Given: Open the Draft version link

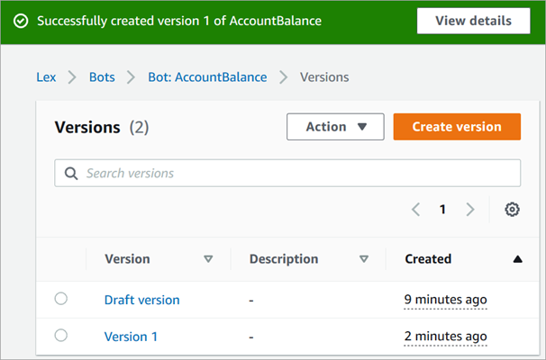Looking at the screenshot, I should click(x=141, y=300).
